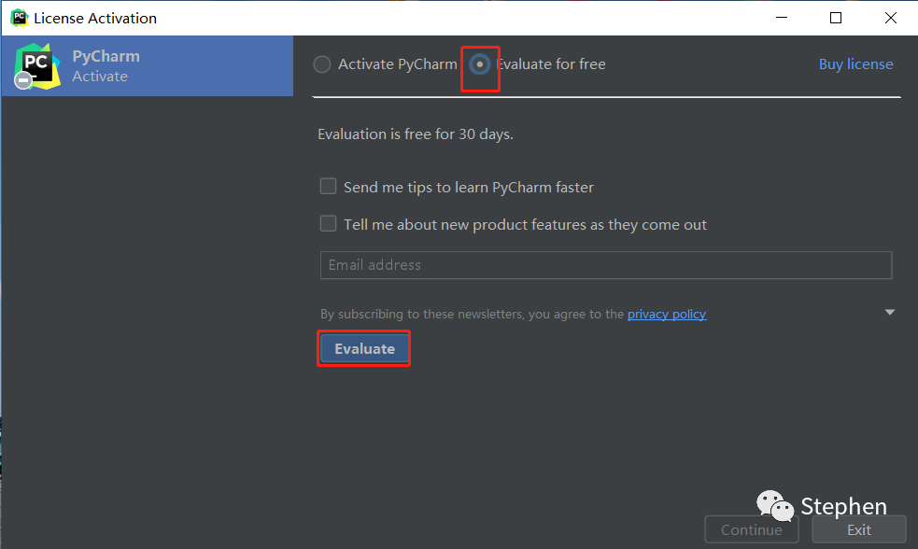Maximize the License Activation window
The width and height of the screenshot is (918, 549).
(x=836, y=18)
